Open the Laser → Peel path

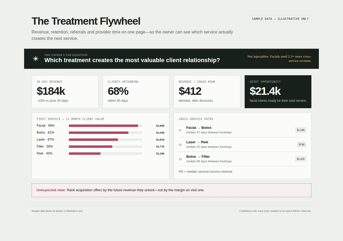click(x=243, y=145)
